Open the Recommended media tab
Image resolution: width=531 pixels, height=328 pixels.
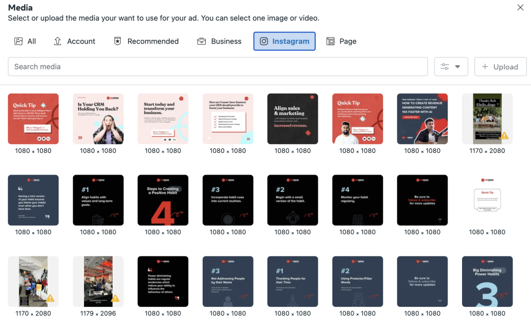click(146, 41)
